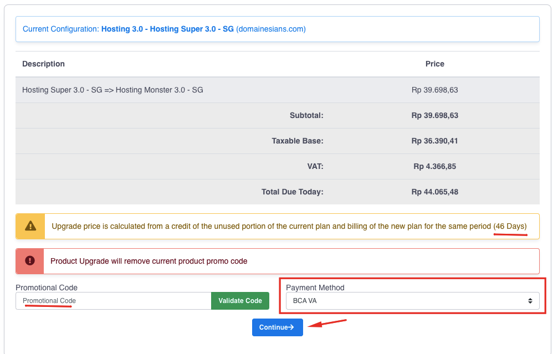Click the VAT row value

[435, 166]
